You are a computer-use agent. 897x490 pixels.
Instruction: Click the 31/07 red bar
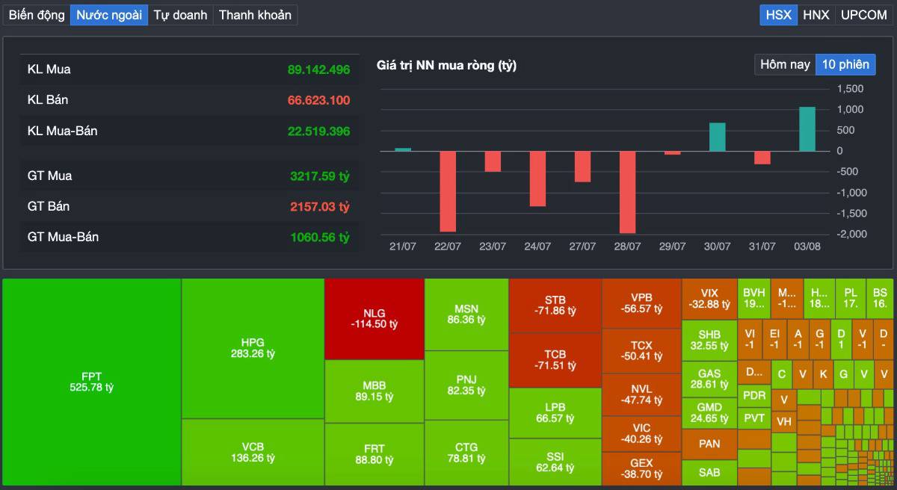762,158
